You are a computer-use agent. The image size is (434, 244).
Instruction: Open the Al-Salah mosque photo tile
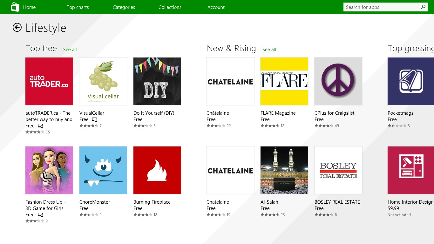pos(284,170)
